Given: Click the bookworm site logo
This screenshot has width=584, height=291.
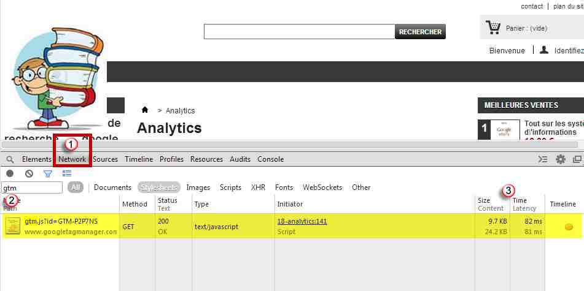Looking at the screenshot, I should 58,78.
